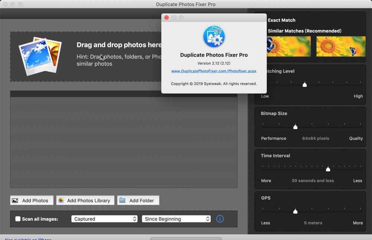The width and height of the screenshot is (372, 240).
Task: Click the right sunflower preview thumbnail
Action: click(341, 46)
